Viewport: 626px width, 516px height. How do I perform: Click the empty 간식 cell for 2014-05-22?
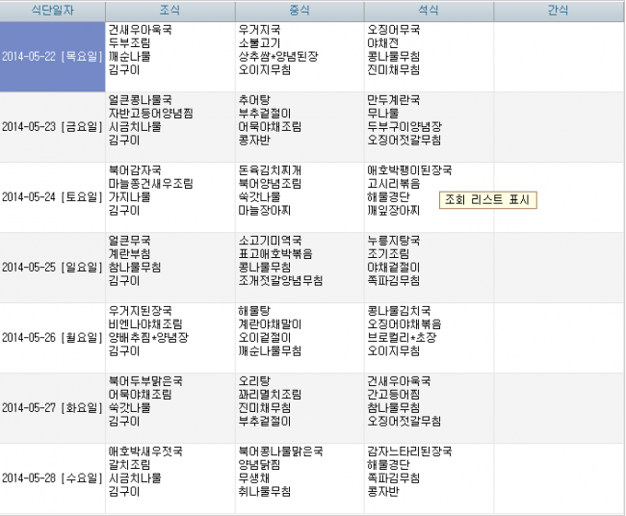tap(559, 57)
